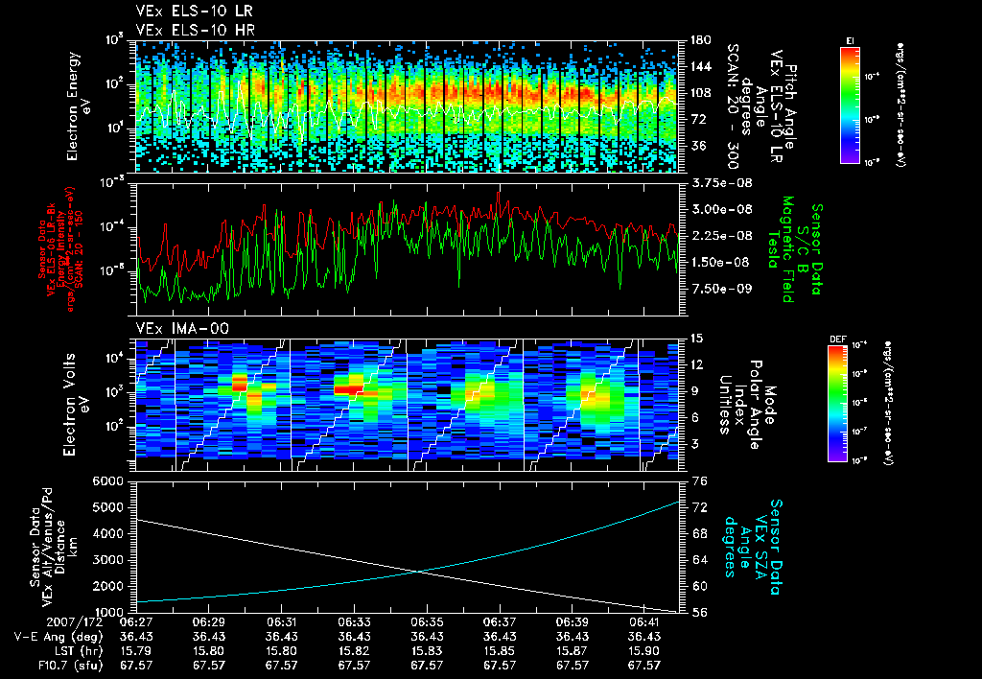Click the LST value 15.79
Image resolution: width=982 pixels, height=679 pixels.
point(136,651)
